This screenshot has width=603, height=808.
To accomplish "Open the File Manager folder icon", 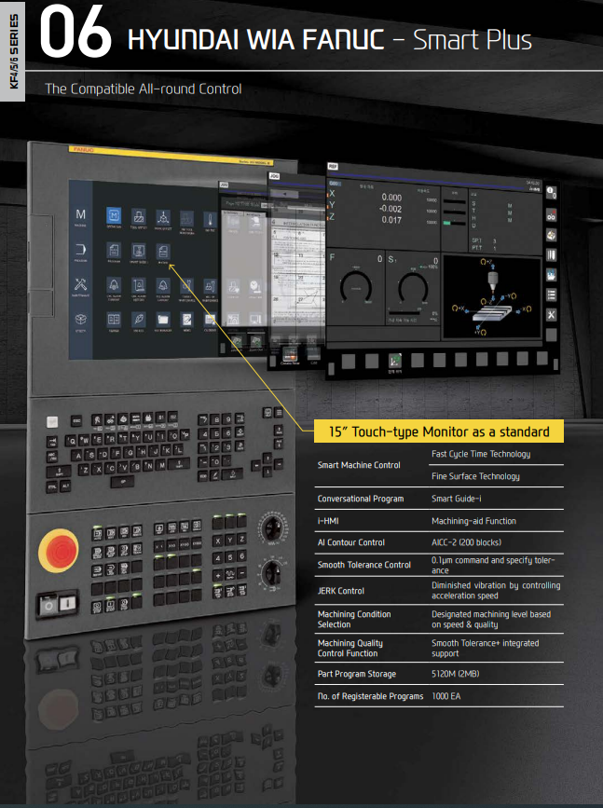I will pos(162,319).
